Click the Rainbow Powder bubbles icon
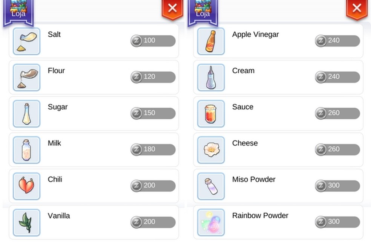Screen dimensions: 371x242 coord(210,222)
